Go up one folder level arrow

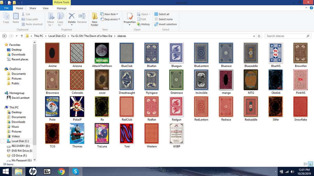pos(22,36)
